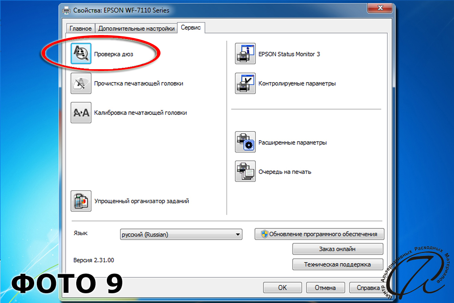The width and height of the screenshot is (454, 303).
Task: Open the Очередь на печать icon
Action: (x=245, y=171)
